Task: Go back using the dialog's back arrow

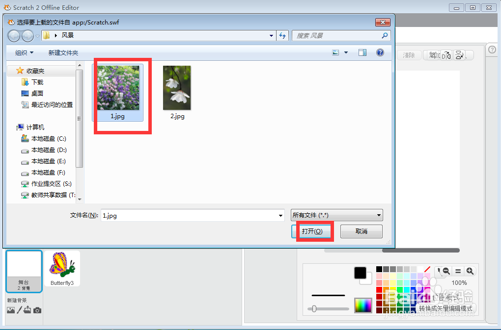Action: 14,36
